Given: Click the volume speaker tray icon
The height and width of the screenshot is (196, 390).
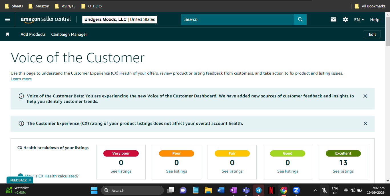Looking at the screenshot, I should click(353, 190).
